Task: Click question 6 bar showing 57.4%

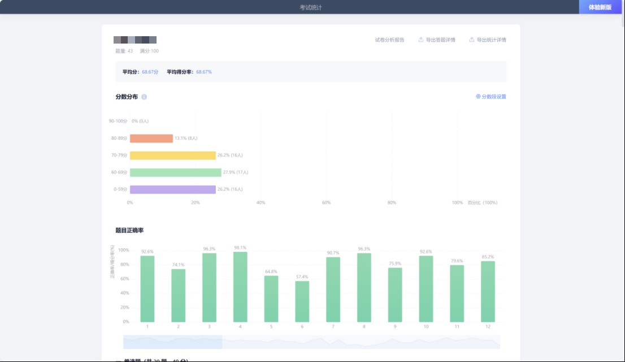Action: coord(302,301)
